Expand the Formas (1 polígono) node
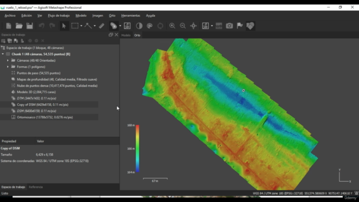The image size is (359, 202). 8,67
